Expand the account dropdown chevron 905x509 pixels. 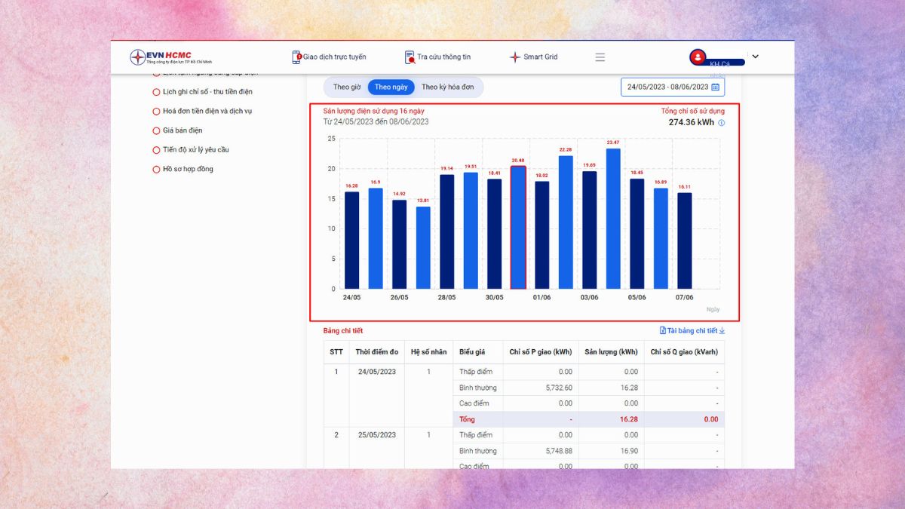[756, 57]
